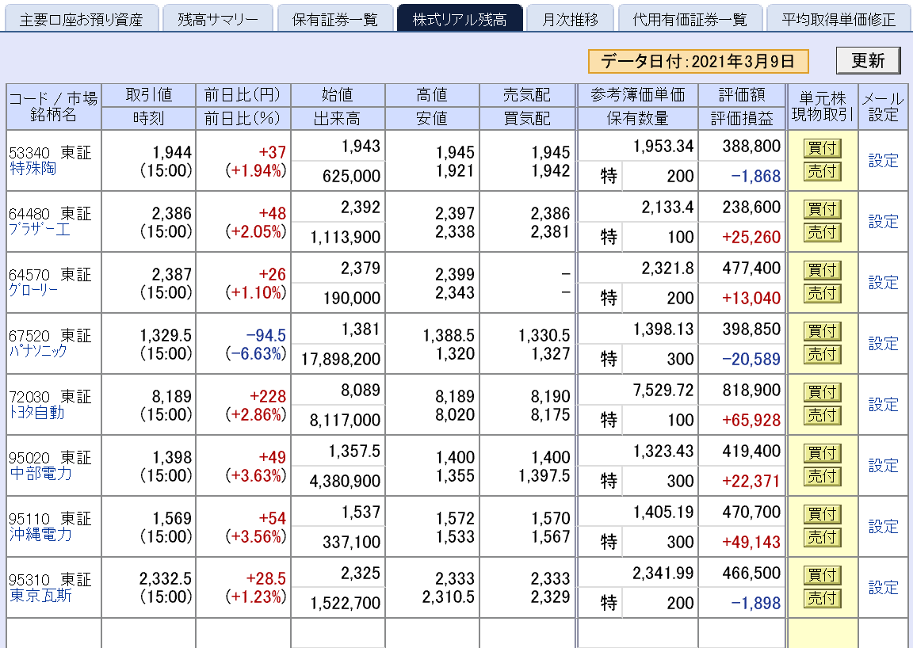Select the 評価損益 value −1,898
Viewport: 913px width, 648px height.
coord(755,603)
